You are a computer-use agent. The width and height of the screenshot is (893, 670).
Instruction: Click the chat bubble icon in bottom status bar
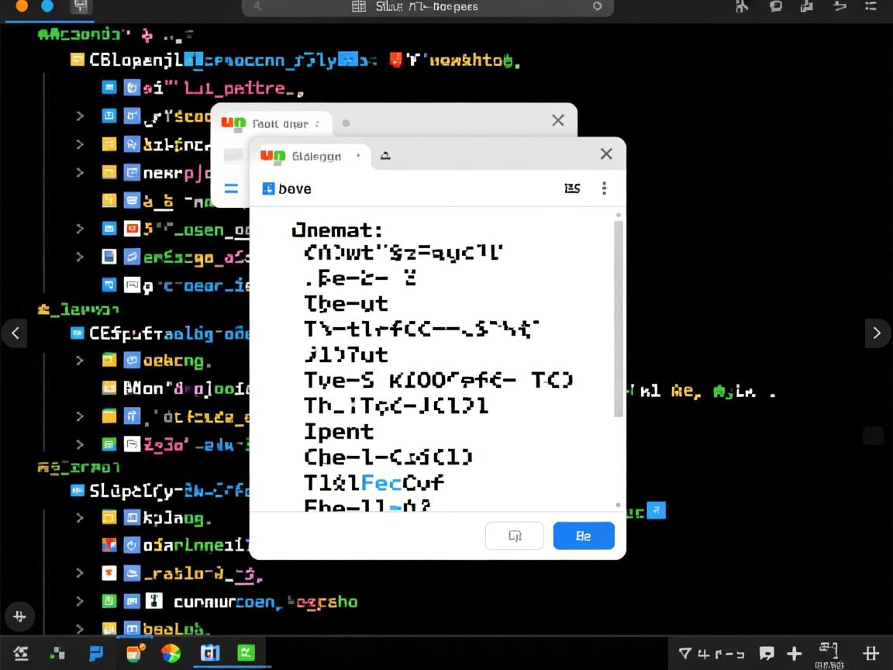767,653
